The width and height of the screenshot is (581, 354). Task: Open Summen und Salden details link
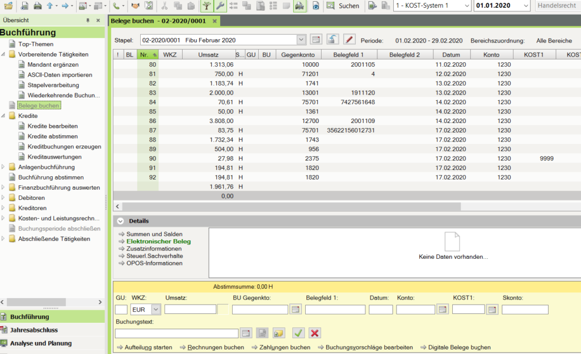tap(154, 234)
